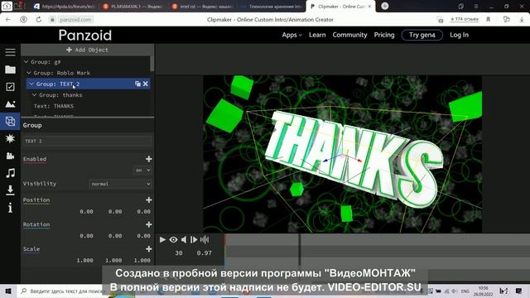Toggle the eye preview mode icon
530x298 pixels.
(173, 239)
